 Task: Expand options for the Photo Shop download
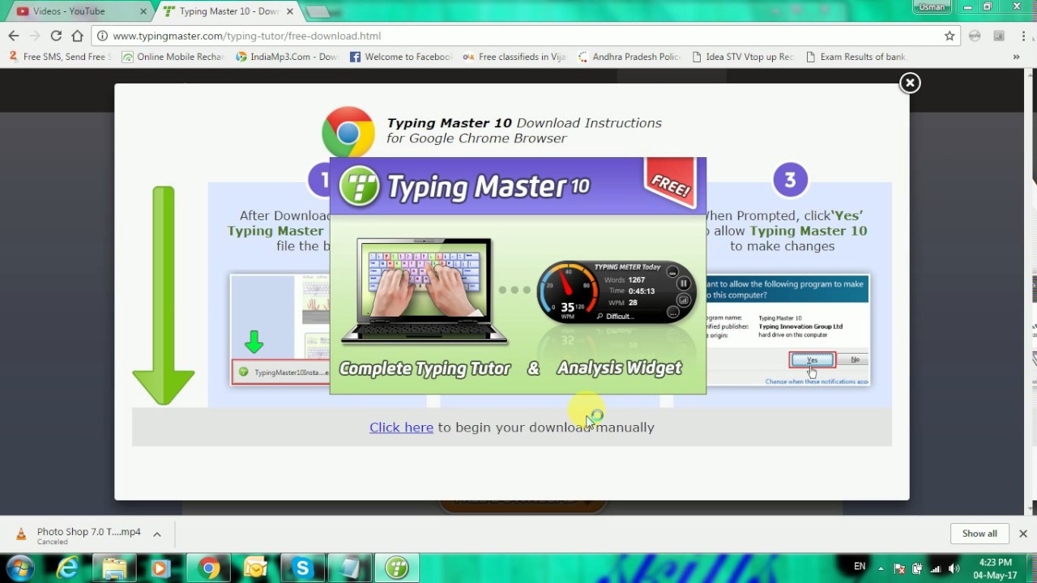click(x=157, y=534)
